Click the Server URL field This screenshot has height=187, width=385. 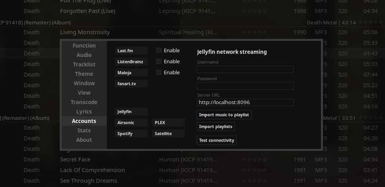click(245, 102)
